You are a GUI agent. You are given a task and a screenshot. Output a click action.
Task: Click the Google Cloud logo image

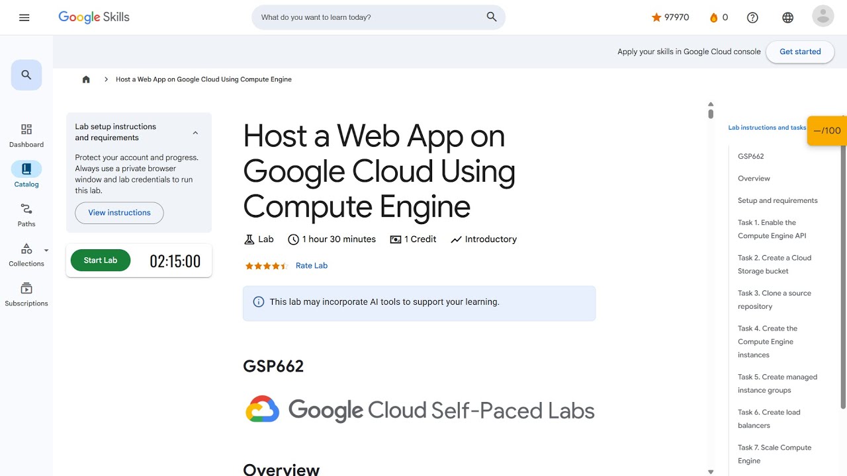[420, 410]
